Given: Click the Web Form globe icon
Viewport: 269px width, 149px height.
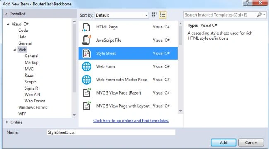Looking at the screenshot, I should coord(86,66).
